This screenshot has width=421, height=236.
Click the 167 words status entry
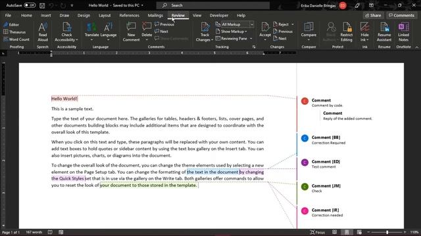[x=34, y=232]
